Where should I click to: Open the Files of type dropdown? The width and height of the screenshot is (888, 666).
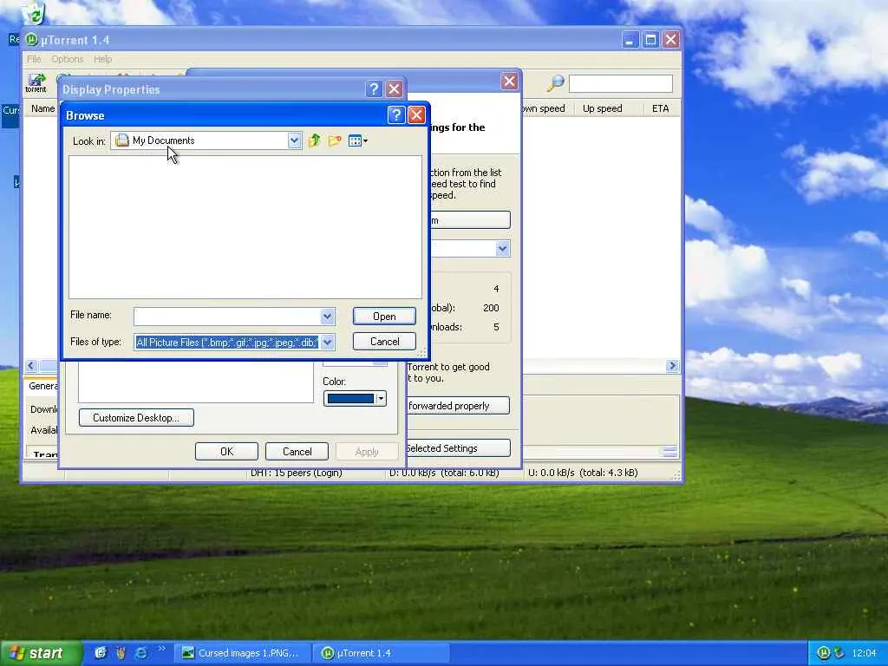point(327,342)
